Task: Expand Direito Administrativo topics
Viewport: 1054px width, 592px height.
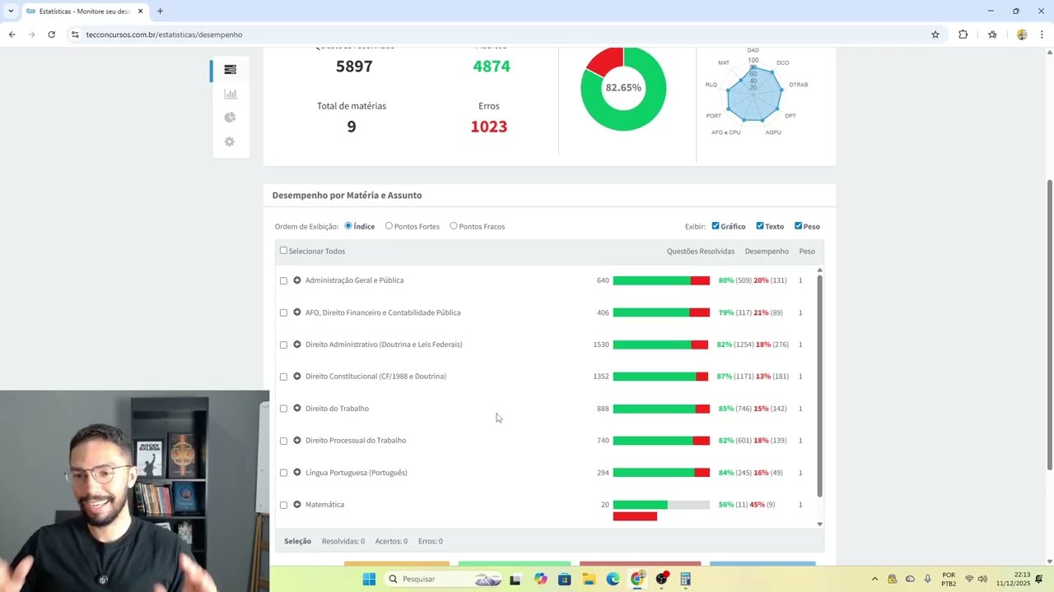Action: pyautogui.click(x=297, y=345)
